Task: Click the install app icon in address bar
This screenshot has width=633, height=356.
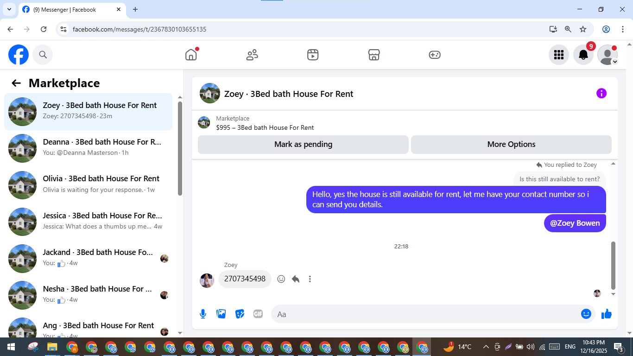Action: [x=553, y=29]
